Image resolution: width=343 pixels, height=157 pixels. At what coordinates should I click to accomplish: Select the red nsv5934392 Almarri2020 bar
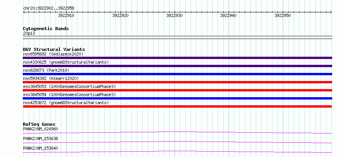tap(177, 82)
